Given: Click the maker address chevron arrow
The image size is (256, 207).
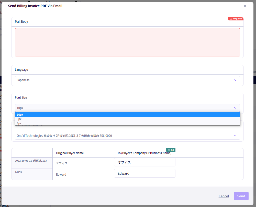Looking at the screenshot, I should (x=235, y=136).
